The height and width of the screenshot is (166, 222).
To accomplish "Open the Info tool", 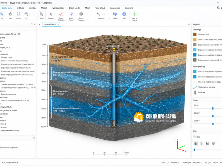I will [x=124, y=16].
